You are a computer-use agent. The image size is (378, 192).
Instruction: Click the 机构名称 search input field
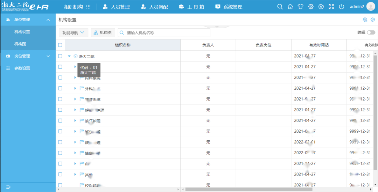164,33
